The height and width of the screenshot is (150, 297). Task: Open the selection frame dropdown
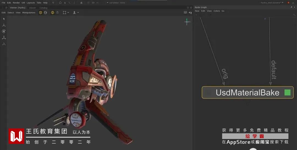tap(66, 13)
